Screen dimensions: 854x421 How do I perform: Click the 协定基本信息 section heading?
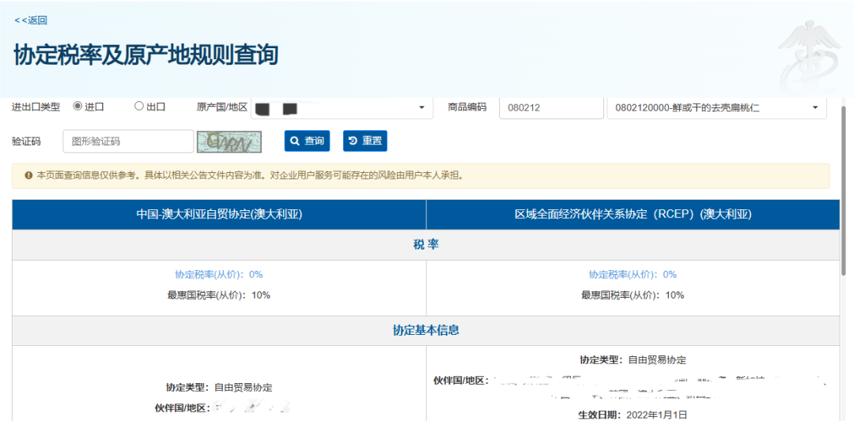(x=426, y=330)
